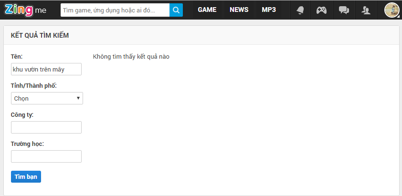
Task: Open the friend requests people icon
Action: click(x=366, y=10)
